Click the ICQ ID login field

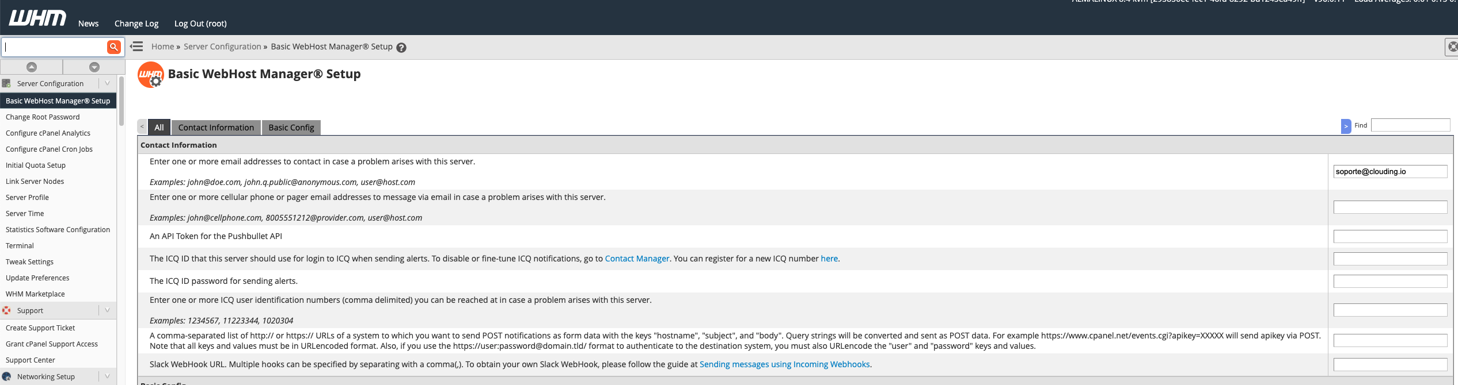click(x=1390, y=259)
